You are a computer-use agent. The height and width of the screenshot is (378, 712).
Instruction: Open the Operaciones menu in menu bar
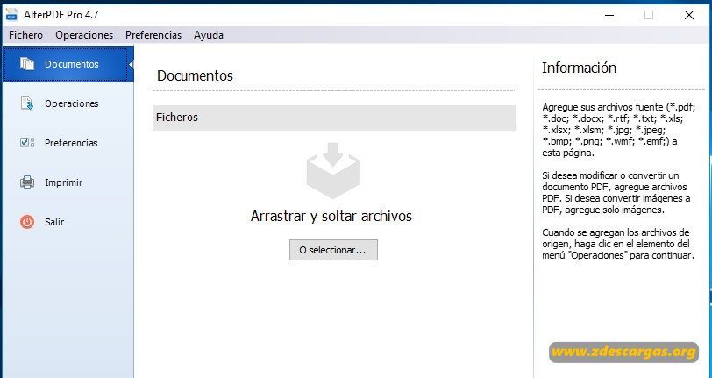point(84,35)
